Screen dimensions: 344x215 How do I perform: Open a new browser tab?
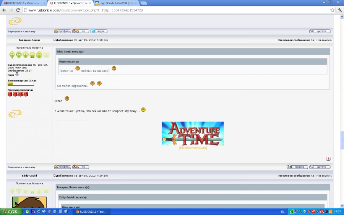(143, 3)
